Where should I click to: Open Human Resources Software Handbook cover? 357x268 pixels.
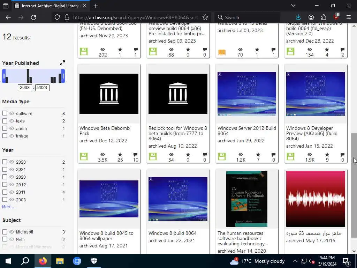click(247, 199)
